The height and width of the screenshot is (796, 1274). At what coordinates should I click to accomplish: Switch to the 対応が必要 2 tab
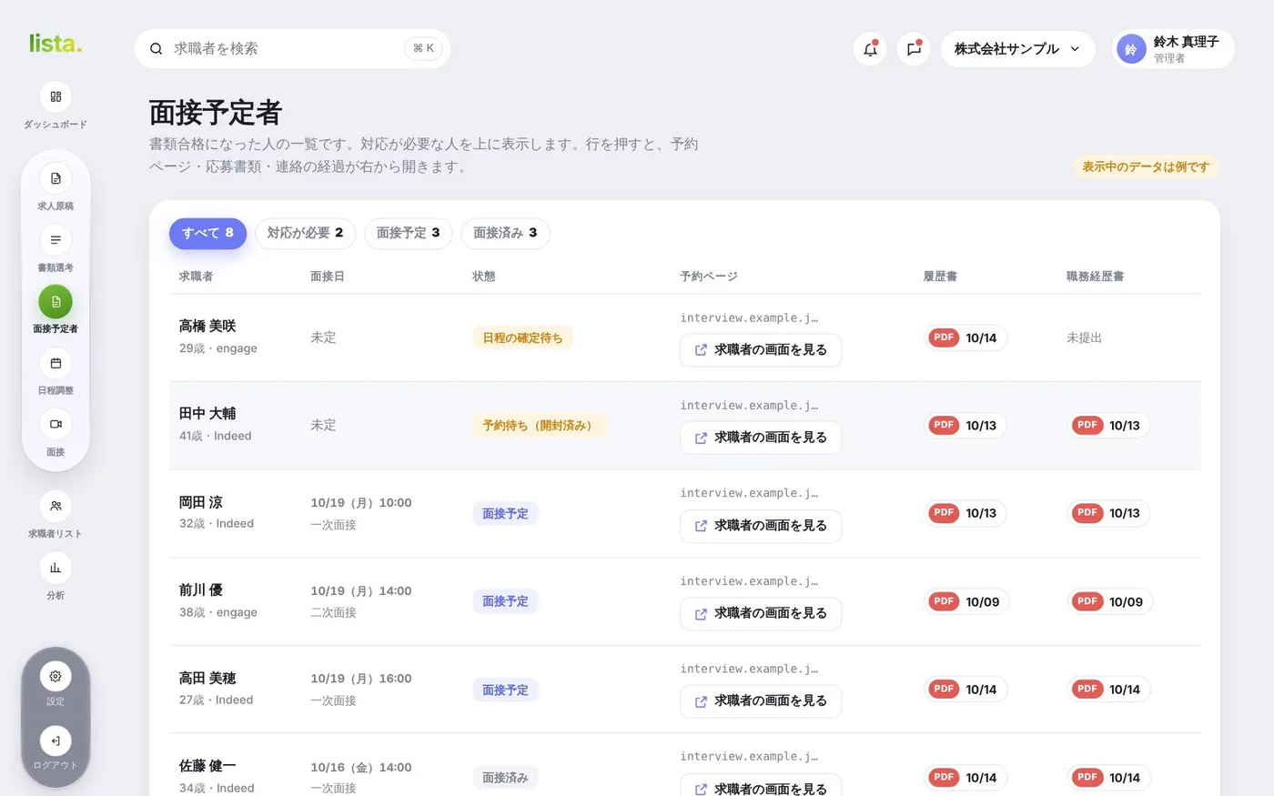pyautogui.click(x=305, y=233)
